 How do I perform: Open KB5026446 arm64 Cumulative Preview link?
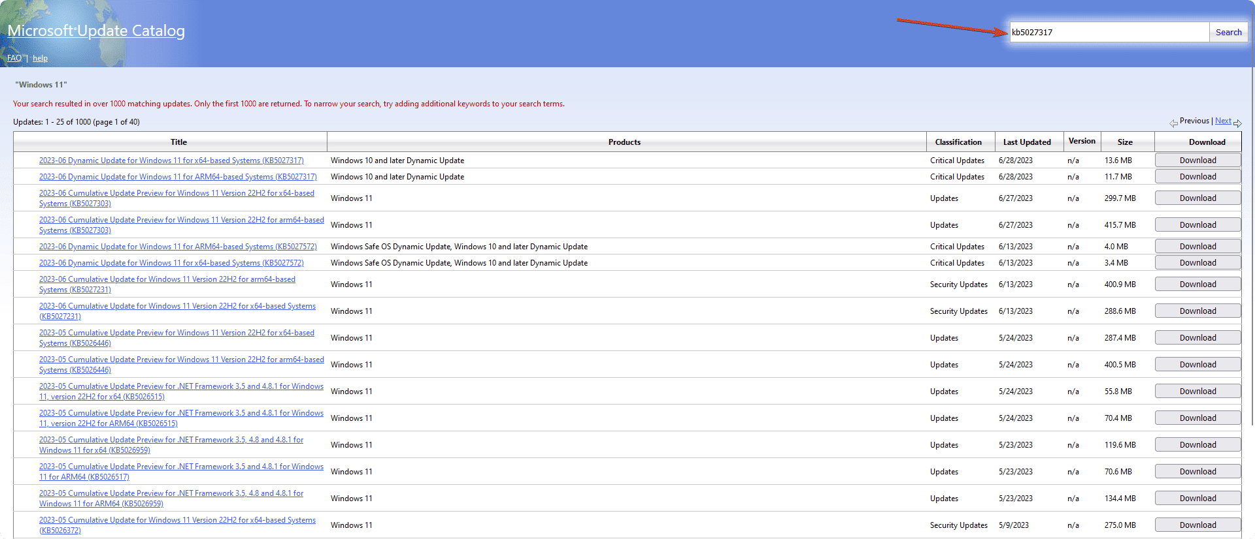182,365
